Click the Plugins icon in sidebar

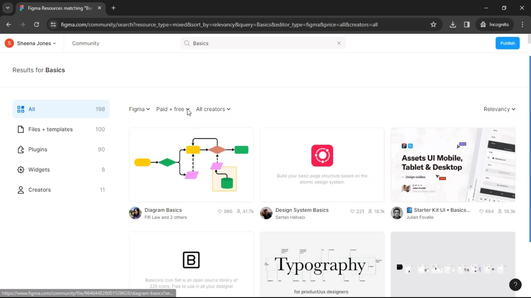(x=21, y=150)
